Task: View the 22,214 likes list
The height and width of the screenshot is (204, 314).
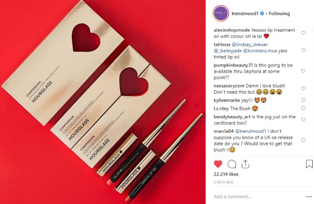Action: 226,174
